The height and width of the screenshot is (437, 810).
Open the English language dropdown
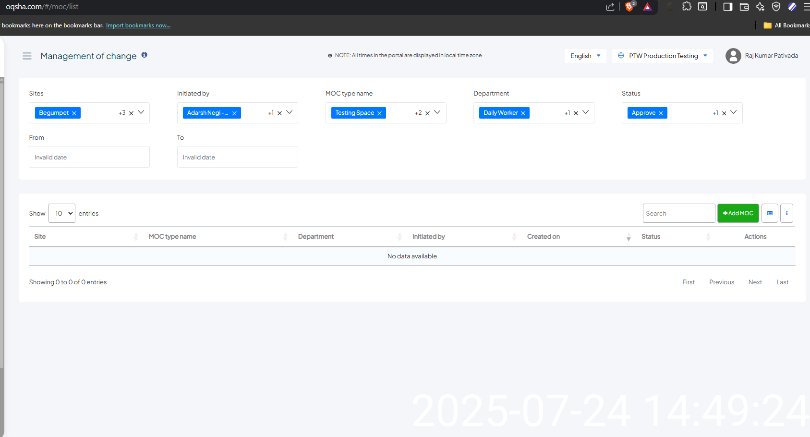pyautogui.click(x=585, y=56)
